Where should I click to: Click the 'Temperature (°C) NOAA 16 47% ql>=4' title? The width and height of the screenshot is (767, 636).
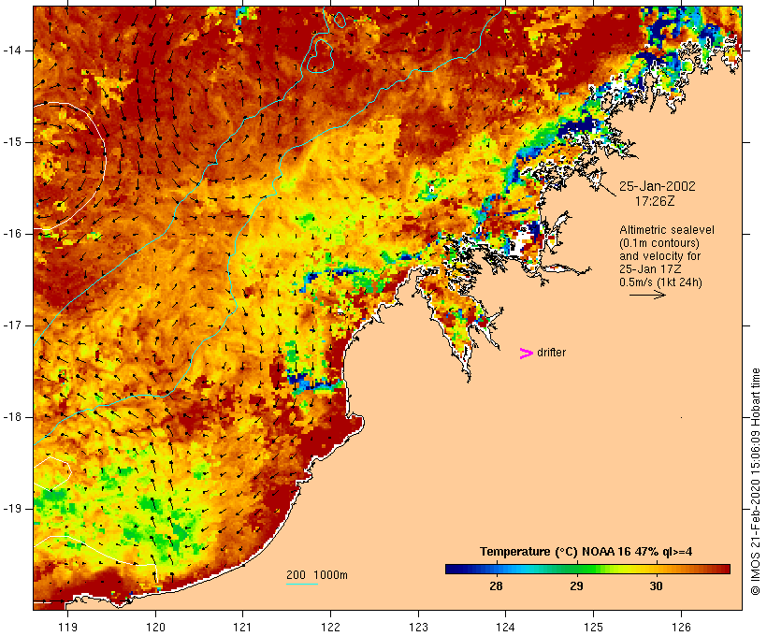(x=586, y=552)
